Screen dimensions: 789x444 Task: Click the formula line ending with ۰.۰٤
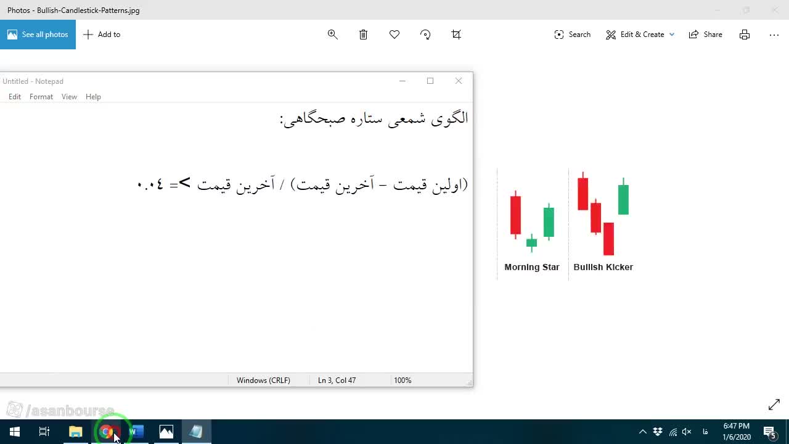click(x=303, y=184)
